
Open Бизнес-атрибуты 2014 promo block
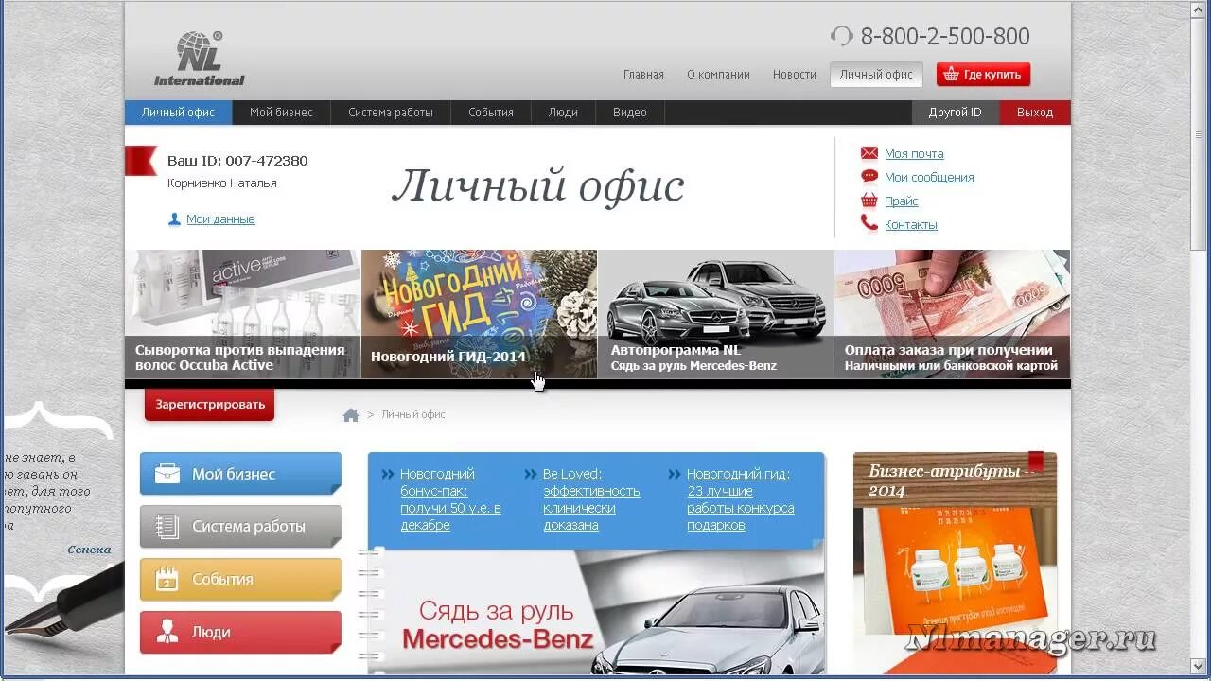[955, 563]
